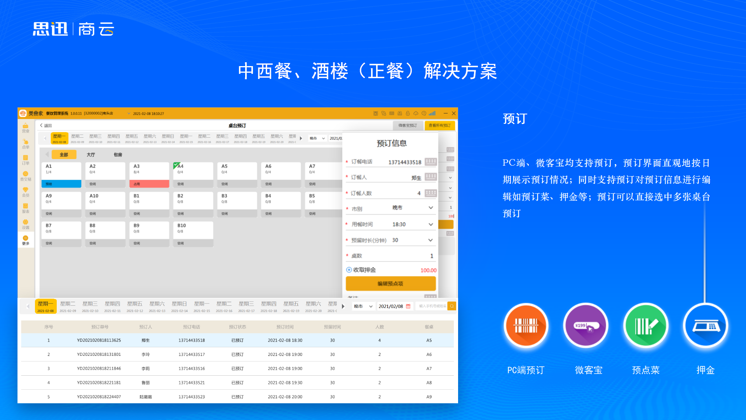This screenshot has width=746, height=420.
Task: Toggle the 收取押金 radio button
Action: (349, 270)
